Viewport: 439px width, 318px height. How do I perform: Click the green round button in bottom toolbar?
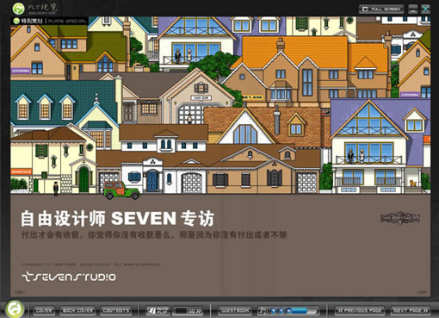[14, 309]
